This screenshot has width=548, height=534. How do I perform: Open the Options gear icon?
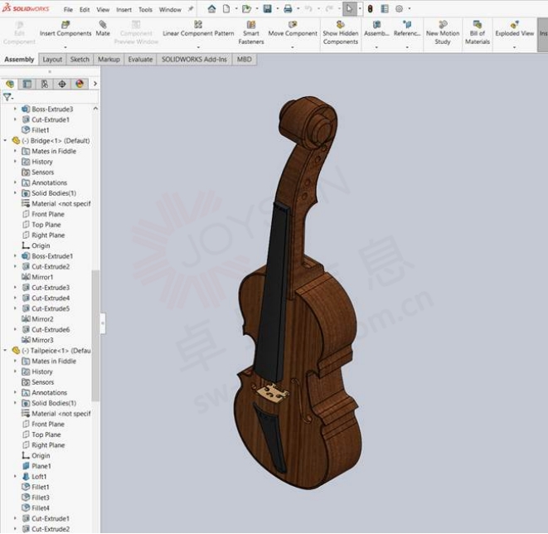399,9
